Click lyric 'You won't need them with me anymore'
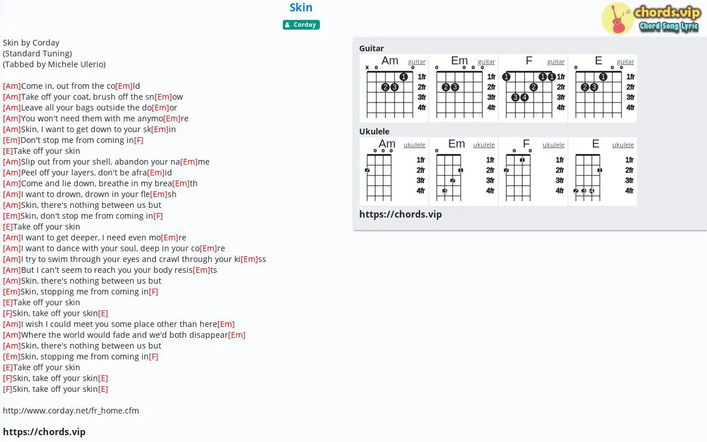 click(96, 118)
